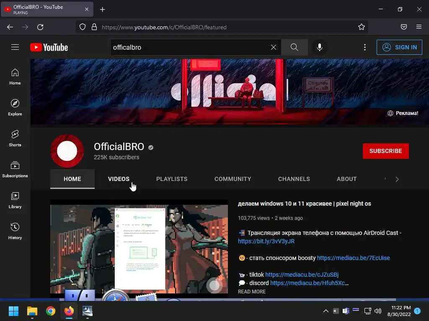
Task: Show hidden system tray icons
Action: click(x=326, y=311)
